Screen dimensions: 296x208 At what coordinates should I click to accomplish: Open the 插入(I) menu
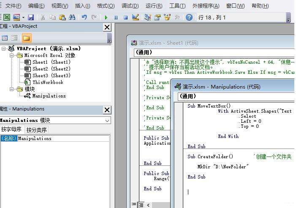82,6
